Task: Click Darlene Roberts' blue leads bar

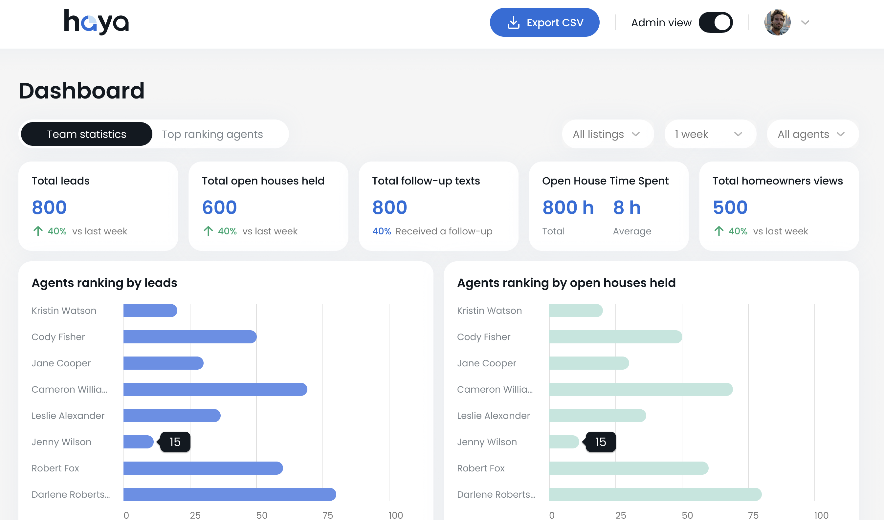Action: click(x=230, y=494)
